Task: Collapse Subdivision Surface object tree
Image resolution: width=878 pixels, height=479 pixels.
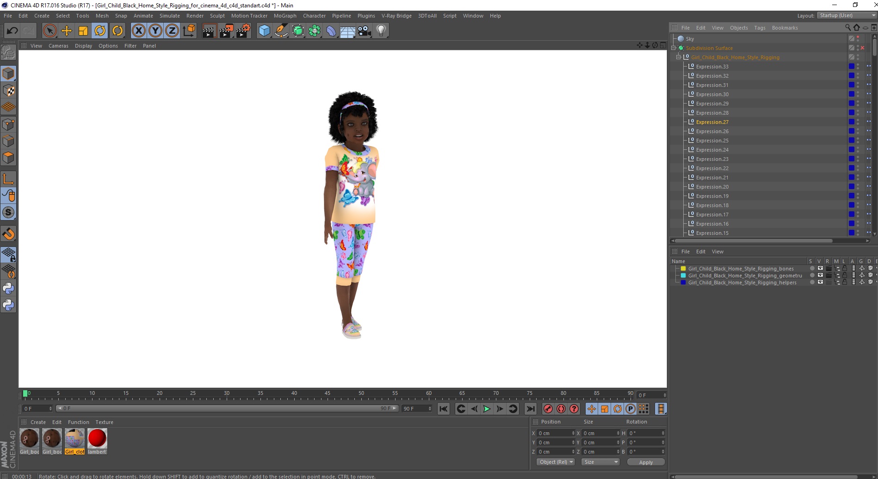Action: pos(674,48)
